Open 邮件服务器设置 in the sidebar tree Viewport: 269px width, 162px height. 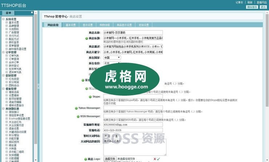click(x=17, y=49)
